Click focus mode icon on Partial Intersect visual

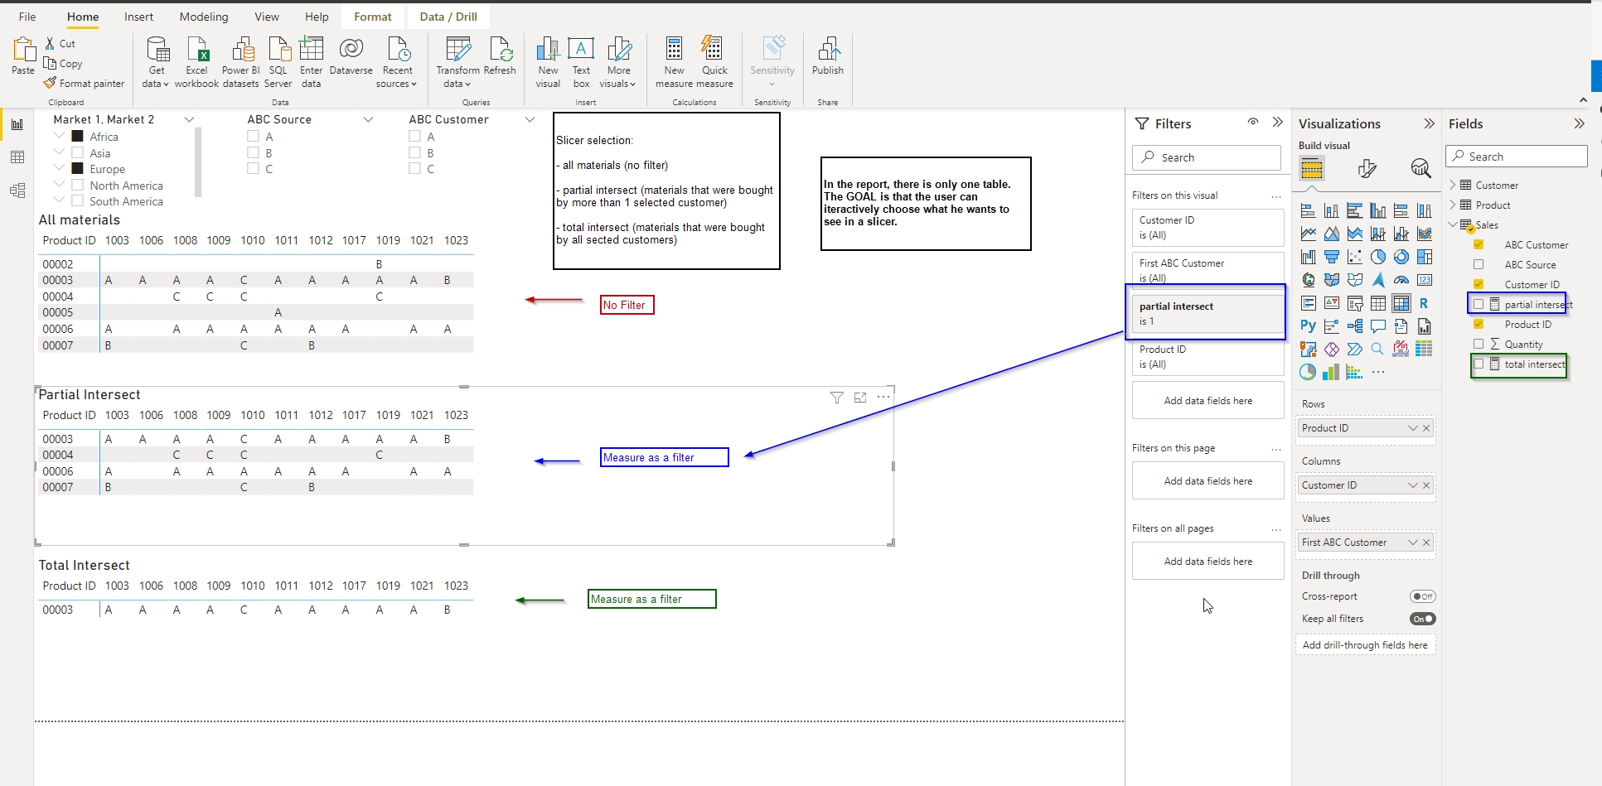[860, 398]
